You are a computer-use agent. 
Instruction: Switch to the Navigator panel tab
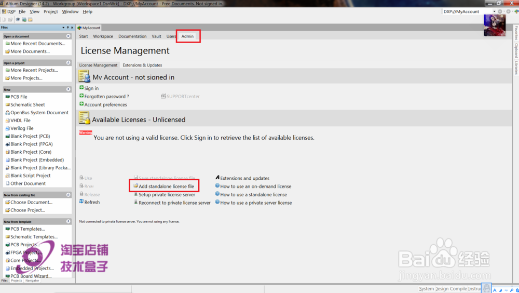coord(32,281)
